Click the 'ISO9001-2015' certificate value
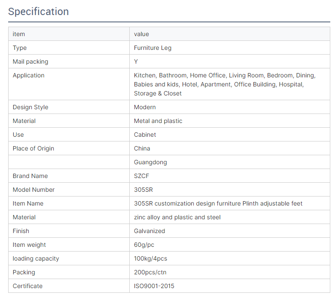 pyautogui.click(x=154, y=286)
